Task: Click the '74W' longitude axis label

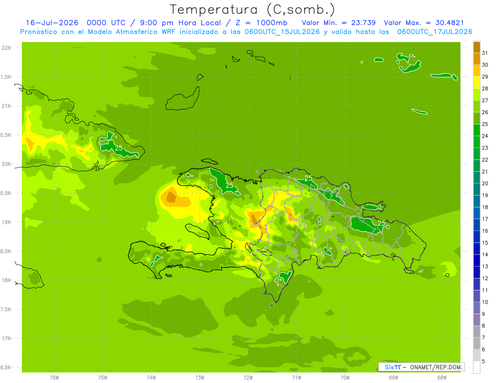Action: click(x=151, y=378)
